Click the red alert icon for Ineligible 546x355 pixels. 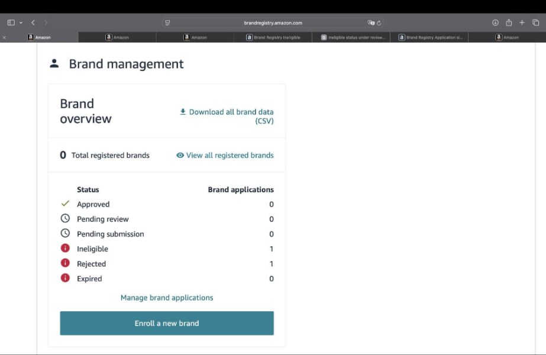(65, 248)
